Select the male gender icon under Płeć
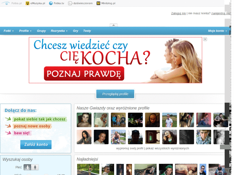The image size is (234, 175). [35, 167]
